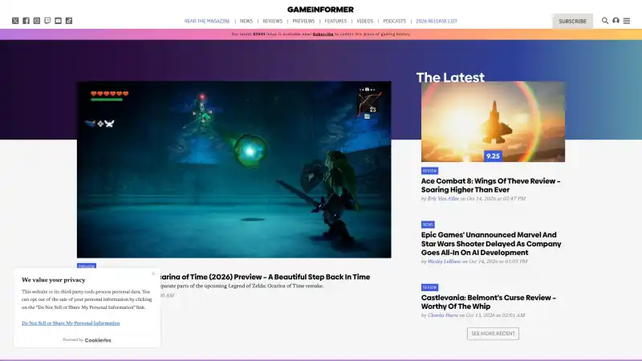Open the Instagram social icon
The width and height of the screenshot is (642, 361).
pyautogui.click(x=37, y=21)
